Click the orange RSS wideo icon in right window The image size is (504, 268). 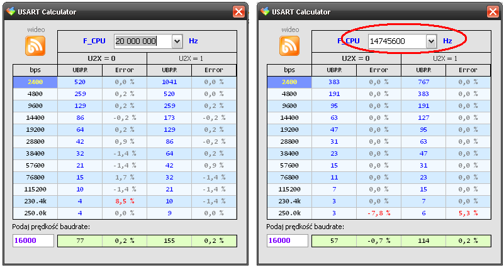pos(289,46)
